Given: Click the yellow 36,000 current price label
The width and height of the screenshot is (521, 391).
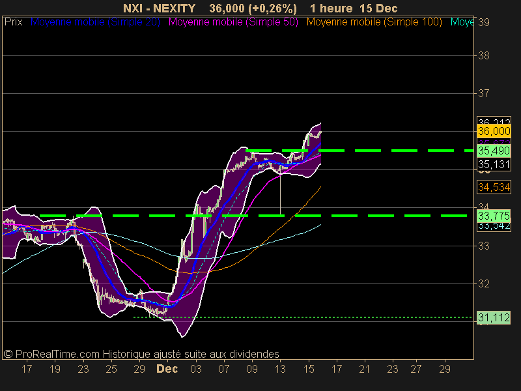Looking at the screenshot, I should click(x=494, y=131).
